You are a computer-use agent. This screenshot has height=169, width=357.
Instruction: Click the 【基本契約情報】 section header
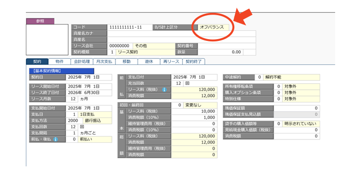pyautogui.click(x=62, y=71)
